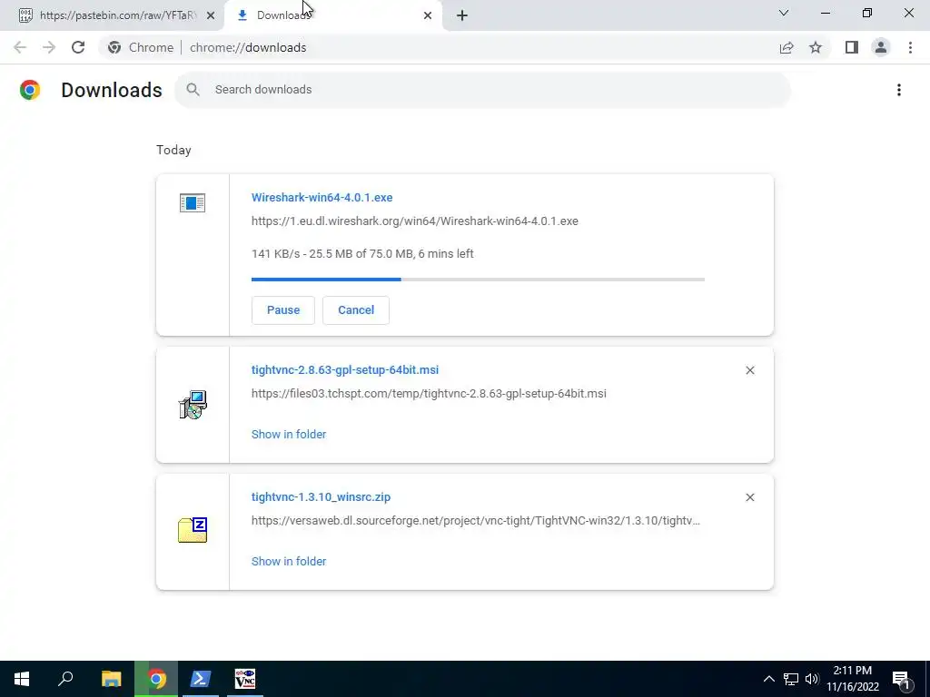Click the Chrome logo beside Downloads heading
This screenshot has width=930, height=697.
pos(30,90)
